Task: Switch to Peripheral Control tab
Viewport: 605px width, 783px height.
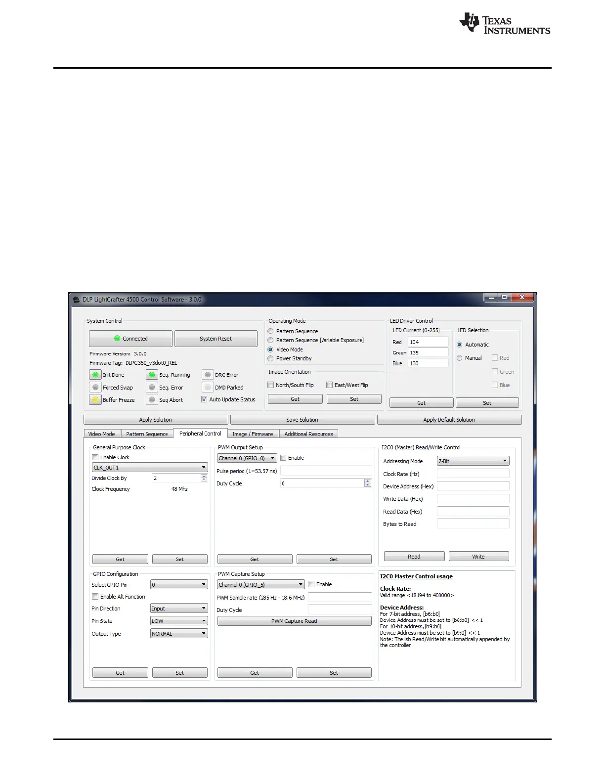Action: [x=200, y=434]
